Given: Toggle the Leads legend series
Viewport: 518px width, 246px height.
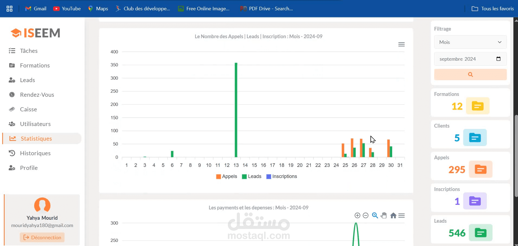Looking at the screenshot, I should click(251, 176).
